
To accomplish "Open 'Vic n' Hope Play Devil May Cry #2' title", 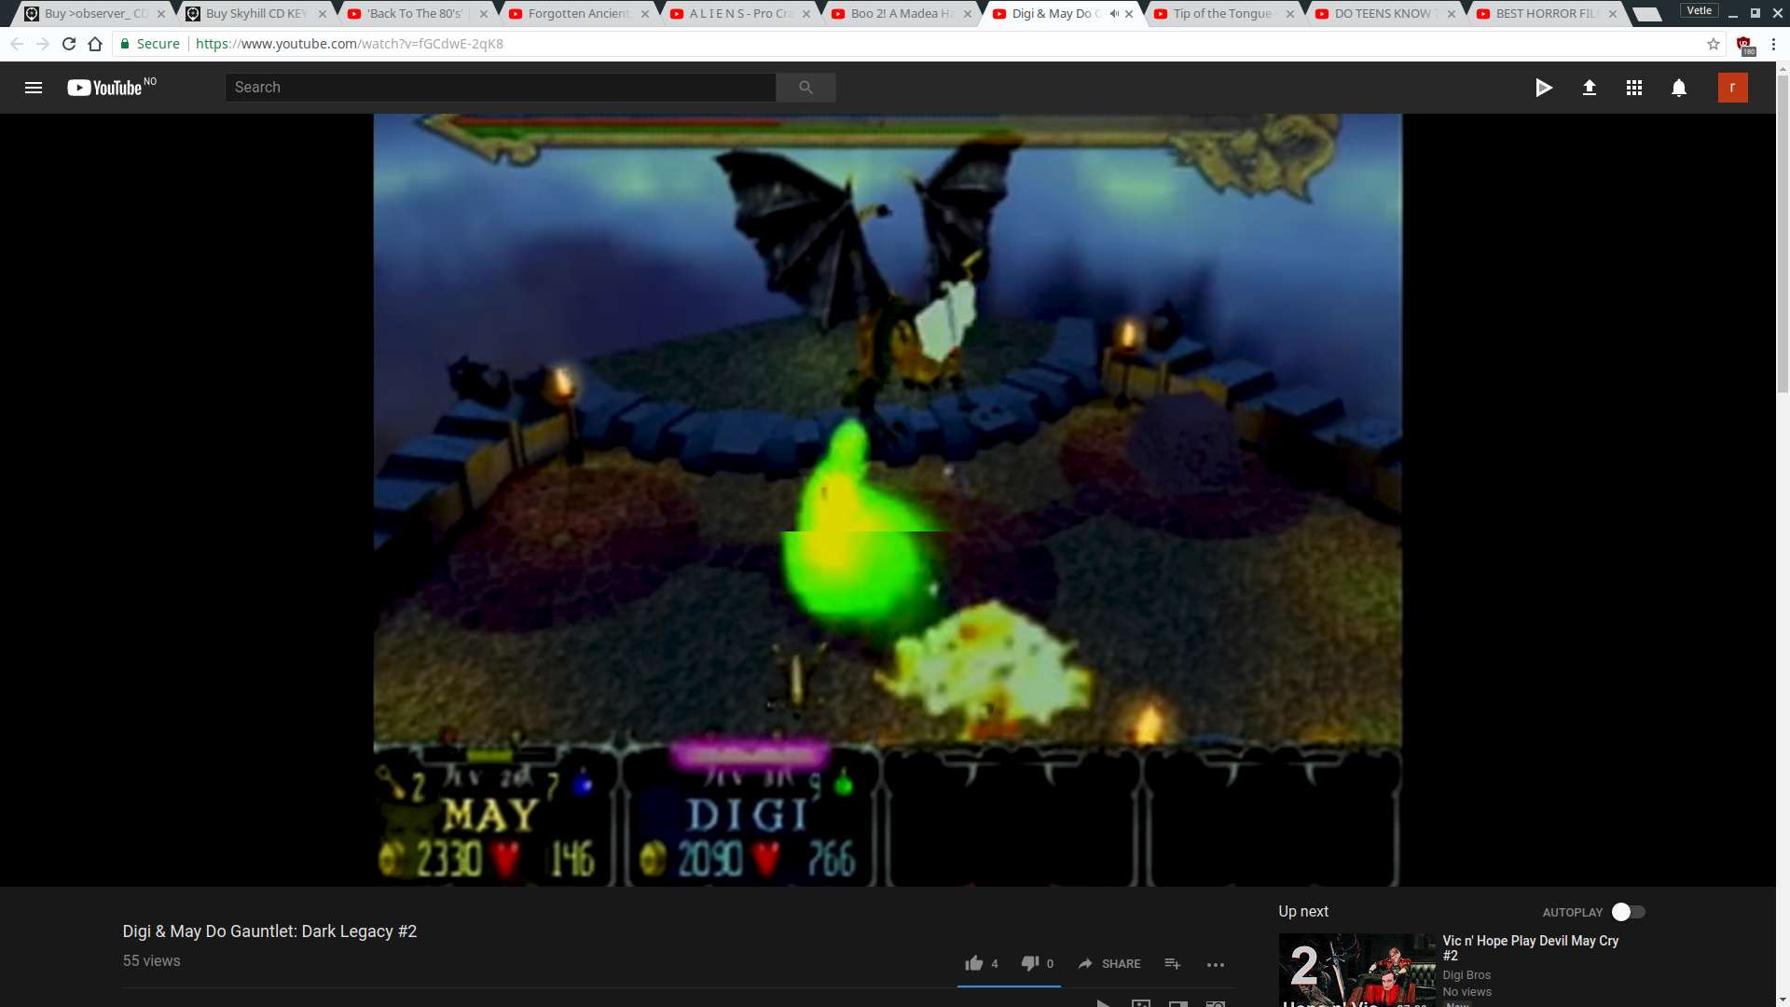I will (x=1531, y=948).
